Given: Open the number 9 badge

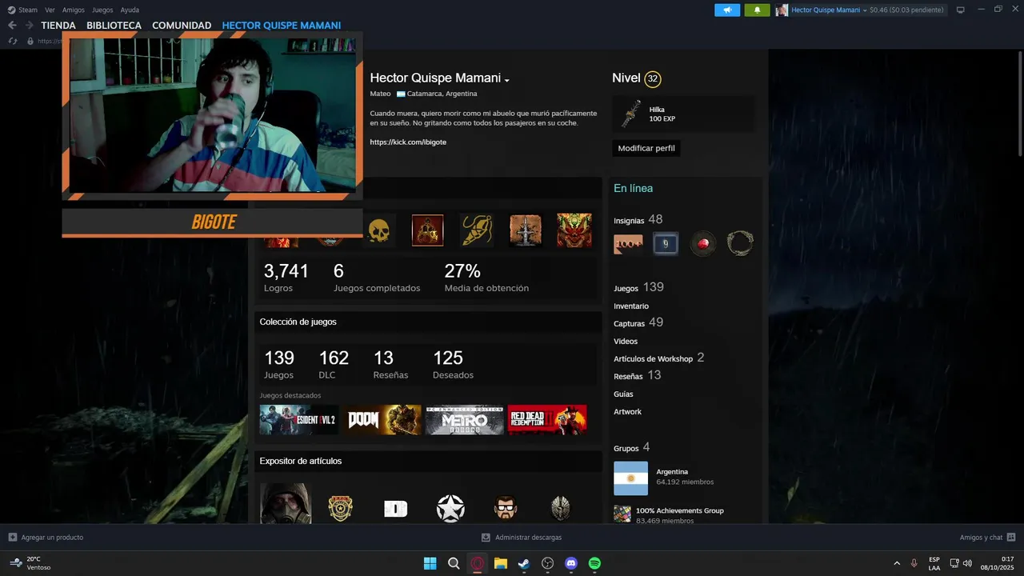Looking at the screenshot, I should pyautogui.click(x=666, y=244).
